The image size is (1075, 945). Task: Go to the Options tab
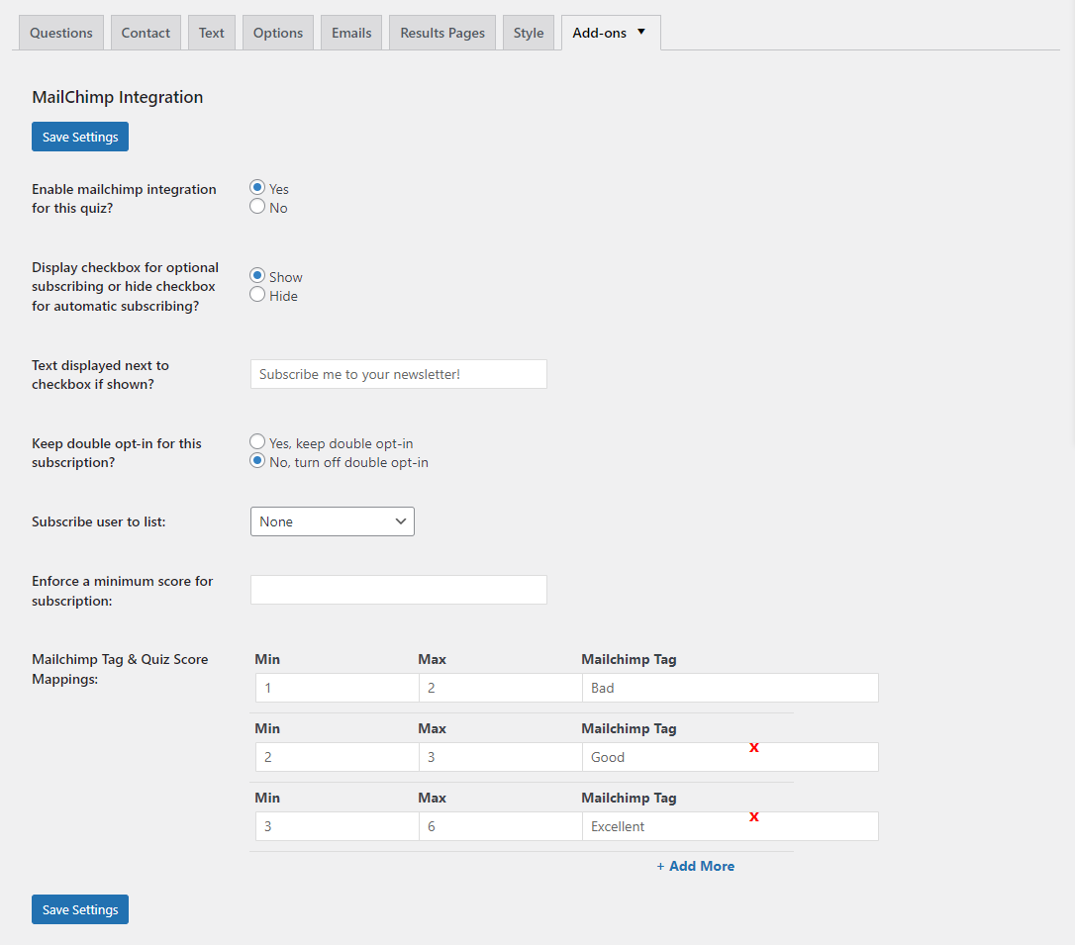tap(278, 33)
